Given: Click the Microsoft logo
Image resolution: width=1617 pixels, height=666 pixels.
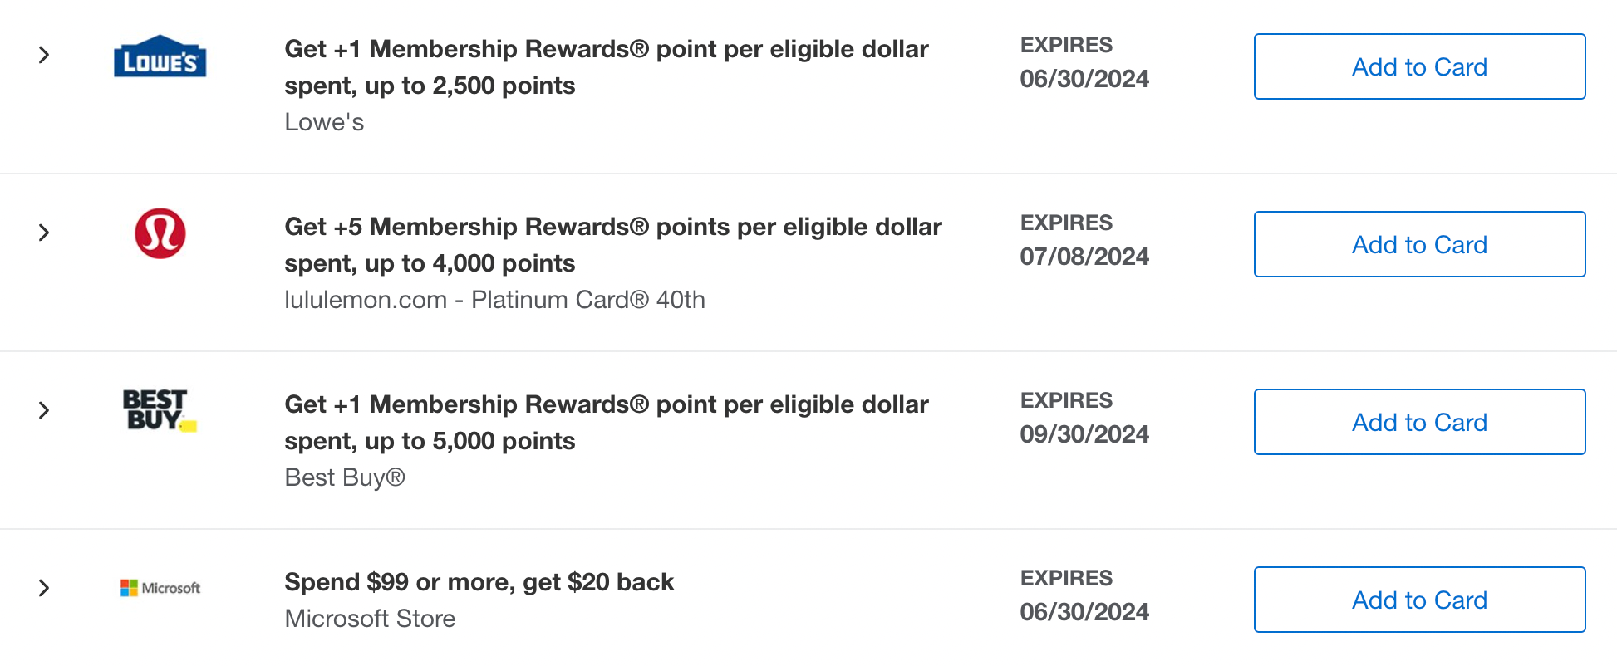Looking at the screenshot, I should [160, 588].
